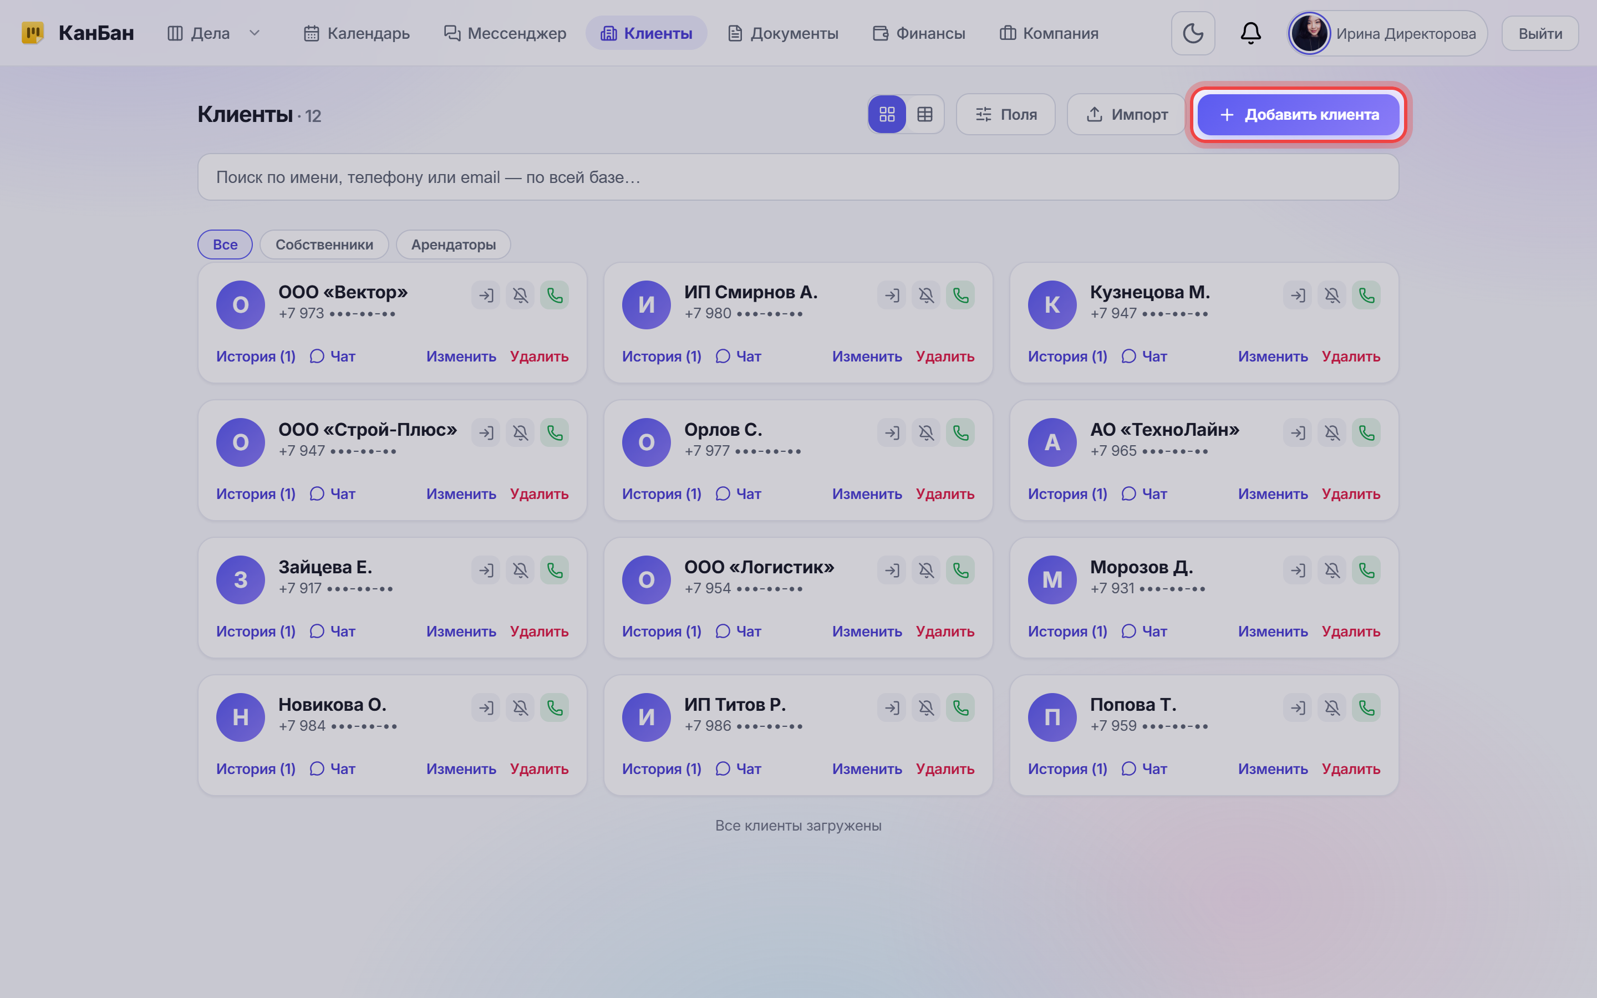
Task: Switch to table view icon
Action: [924, 114]
